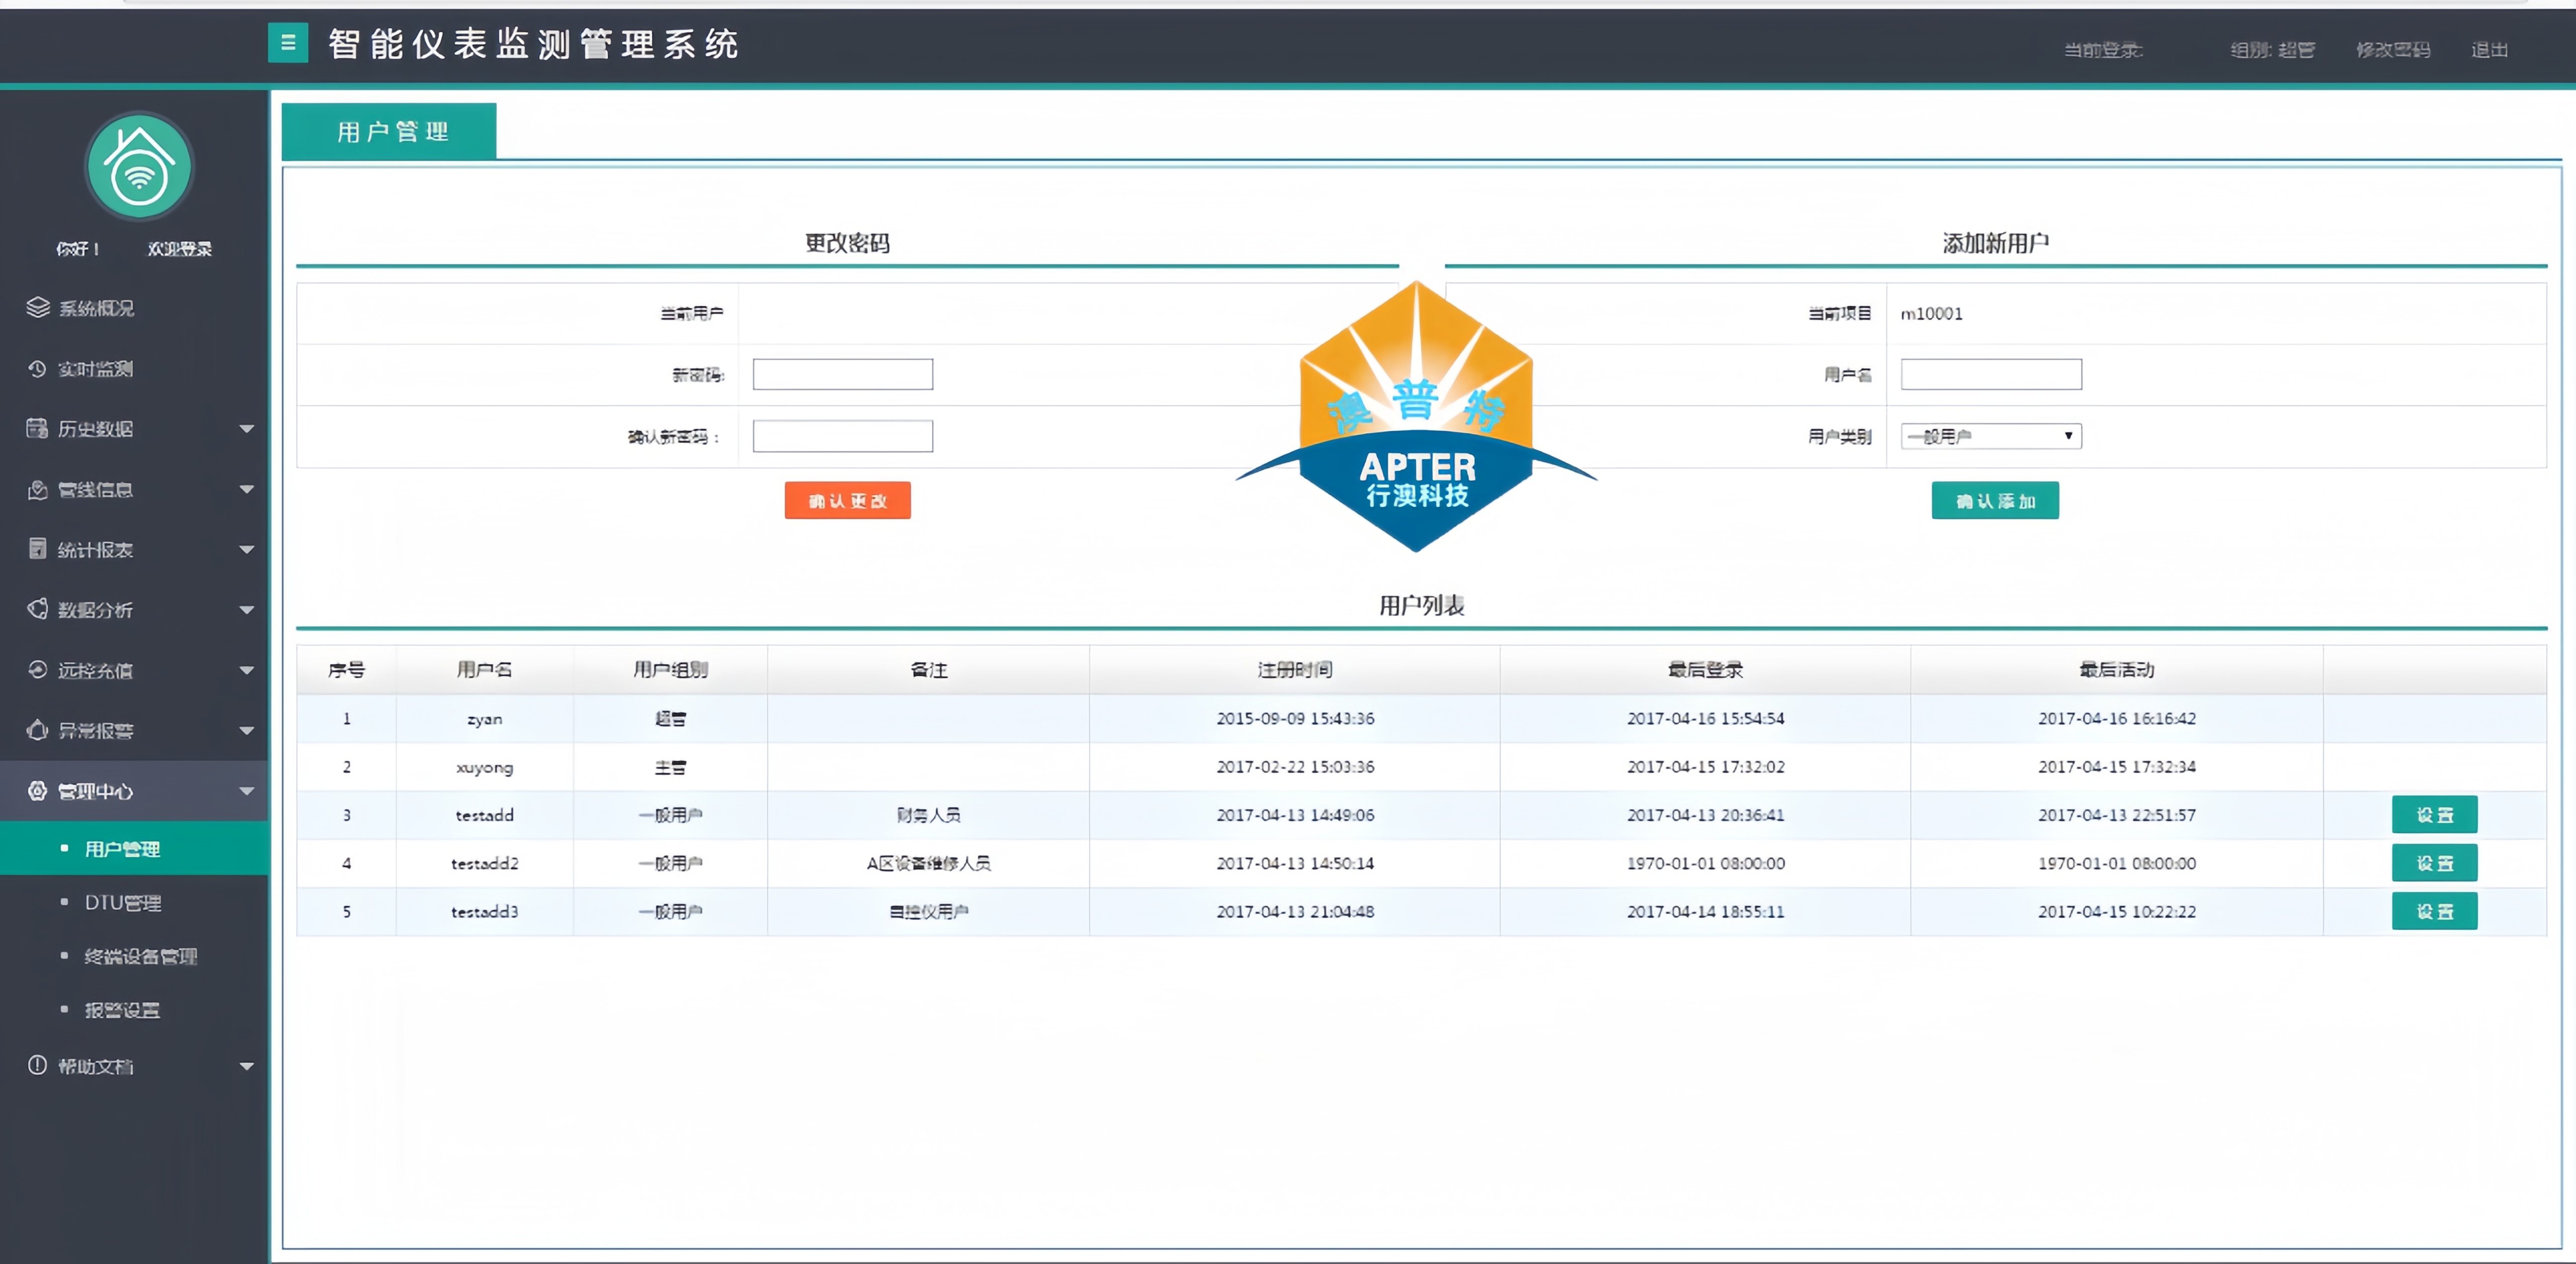Click the 实时监测 clock icon
This screenshot has width=2576, height=1264.
pos(37,369)
